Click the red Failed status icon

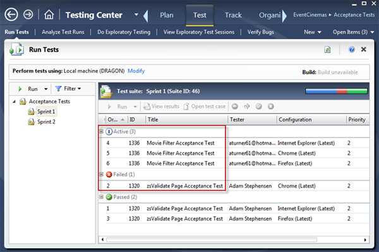(x=109, y=174)
